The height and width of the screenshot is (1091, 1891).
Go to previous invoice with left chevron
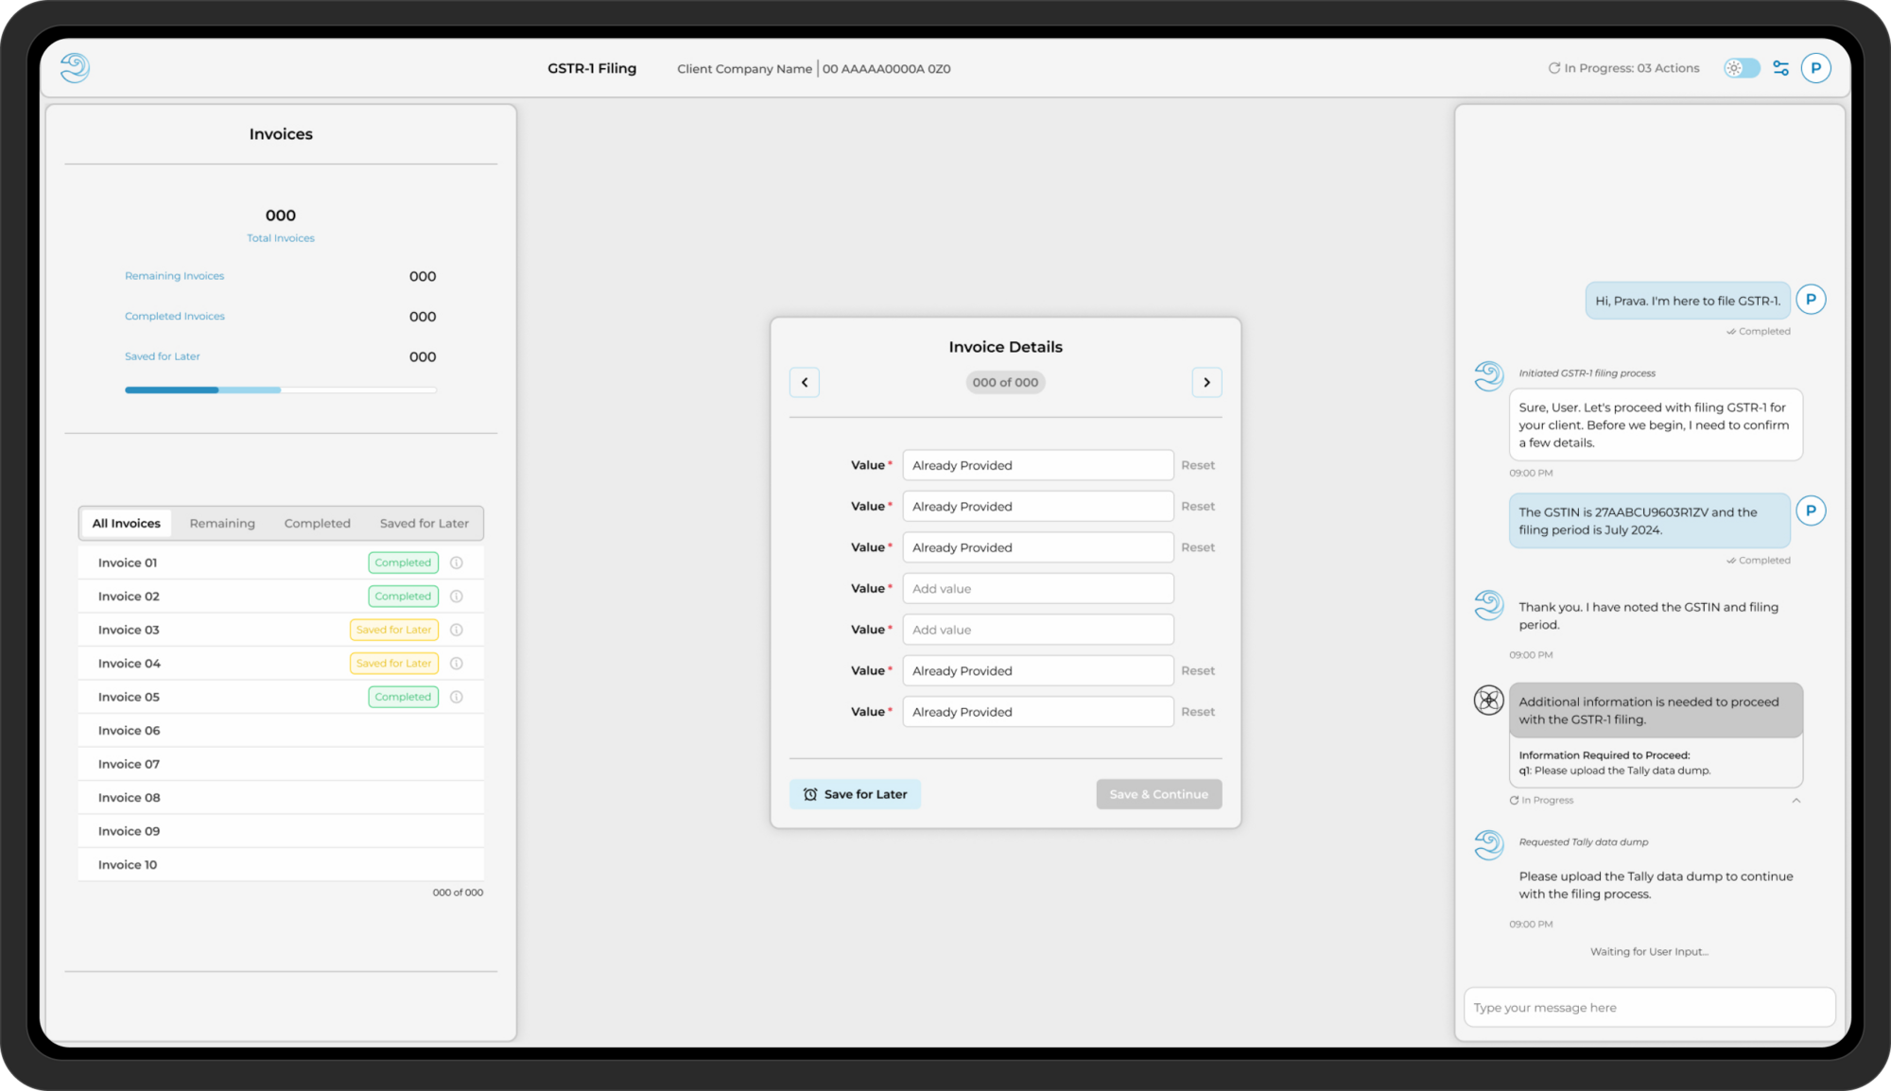[805, 382]
